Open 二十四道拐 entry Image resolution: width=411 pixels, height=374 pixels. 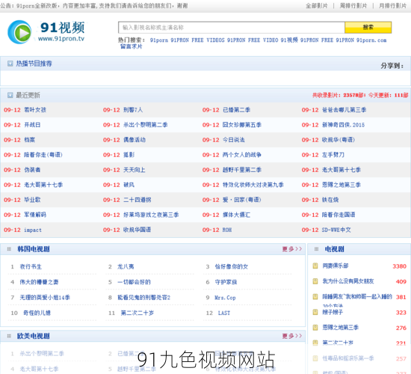pos(137,200)
